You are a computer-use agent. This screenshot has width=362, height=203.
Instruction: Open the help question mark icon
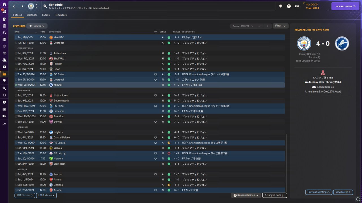coord(289,6)
